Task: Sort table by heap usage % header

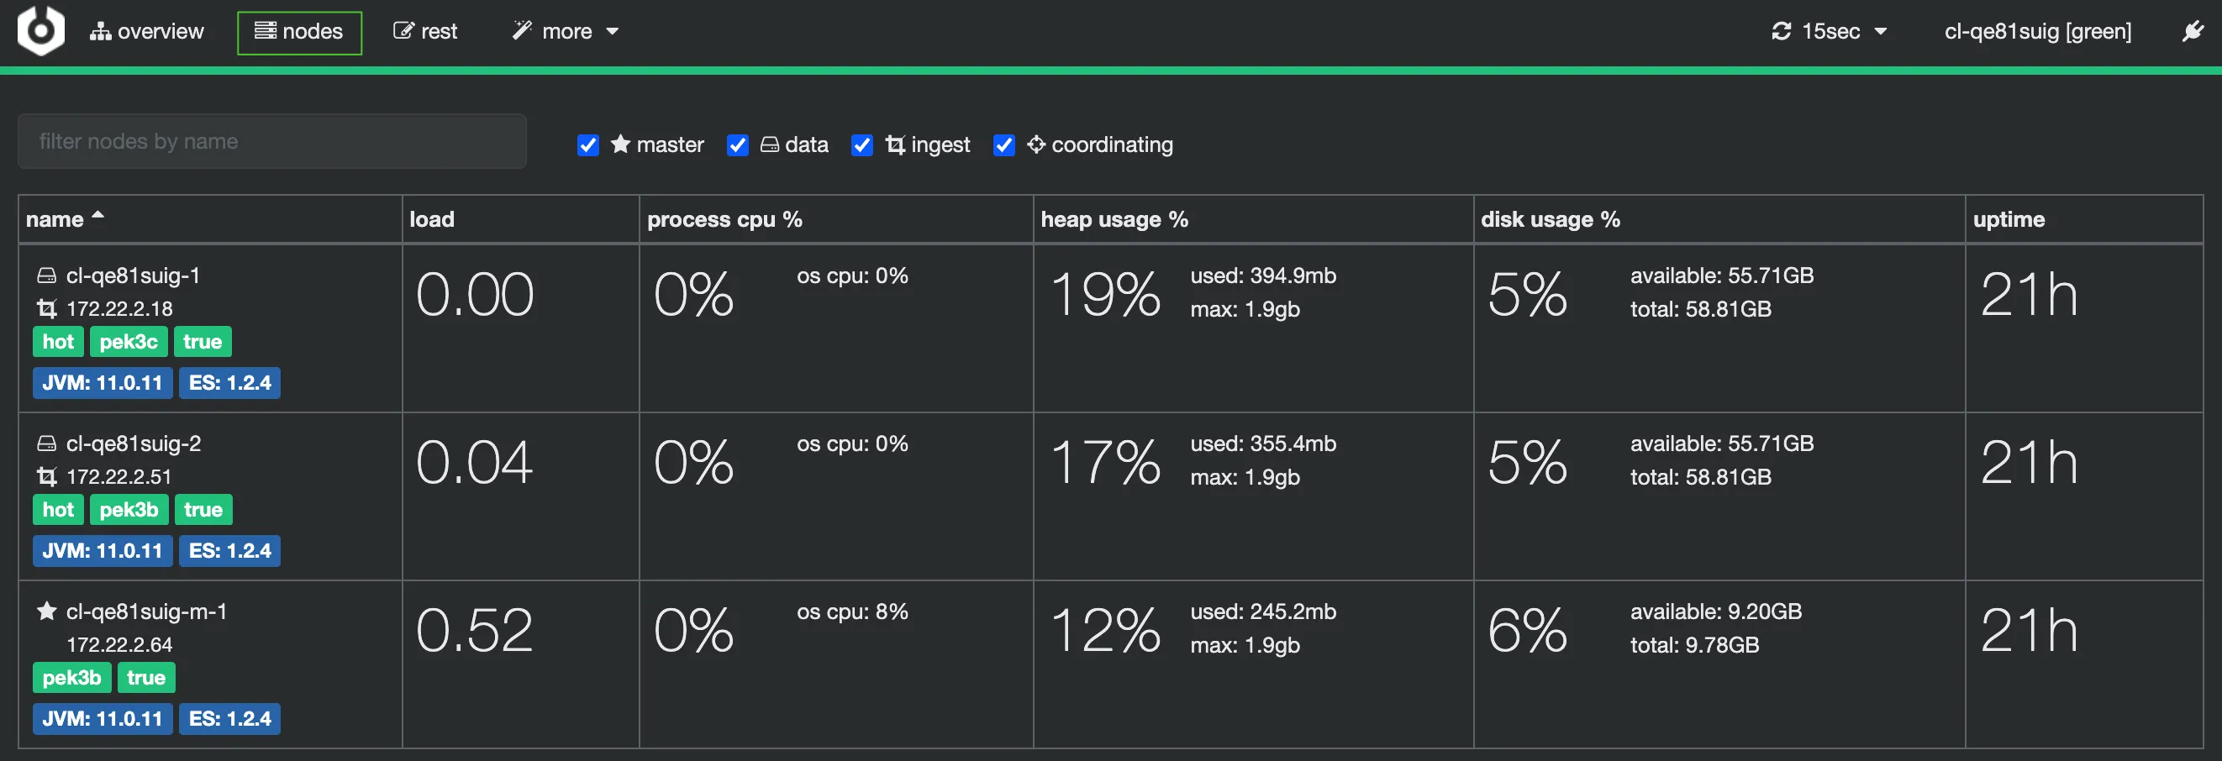Action: coord(1114,220)
